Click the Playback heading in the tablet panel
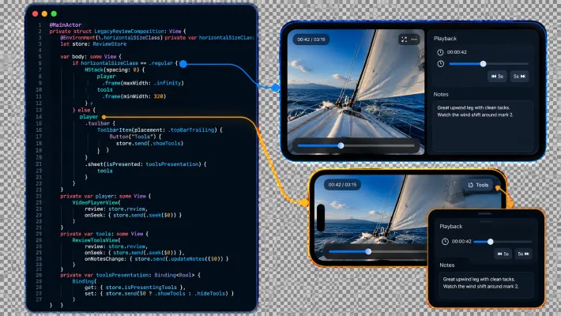 445,38
